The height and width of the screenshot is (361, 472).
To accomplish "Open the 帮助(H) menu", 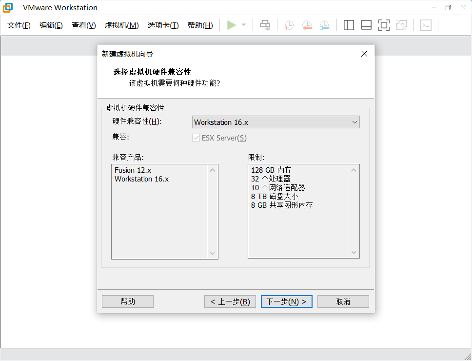I will pyautogui.click(x=200, y=25).
